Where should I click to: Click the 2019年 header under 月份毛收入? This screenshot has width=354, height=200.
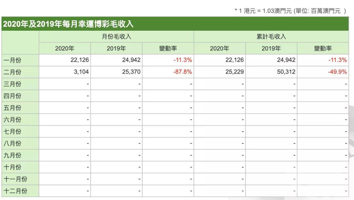116,48
